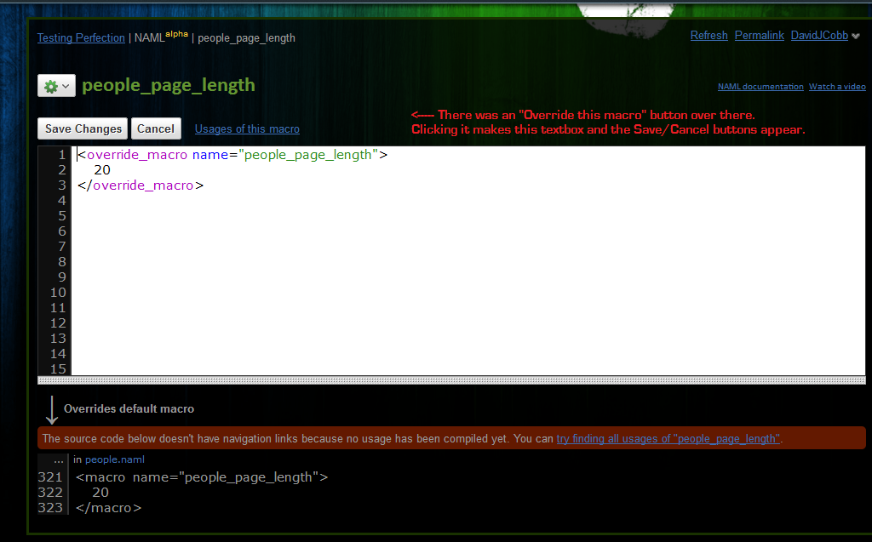Click the Refresh link
This screenshot has height=542, width=872.
[x=708, y=36]
